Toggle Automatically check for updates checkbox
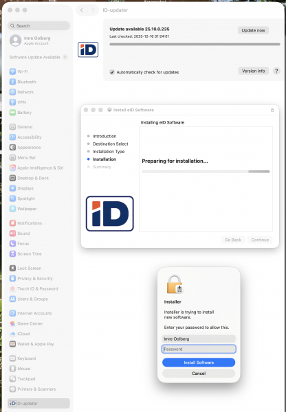286x412 pixels. pos(112,72)
